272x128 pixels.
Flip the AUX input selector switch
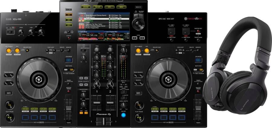[84, 50]
